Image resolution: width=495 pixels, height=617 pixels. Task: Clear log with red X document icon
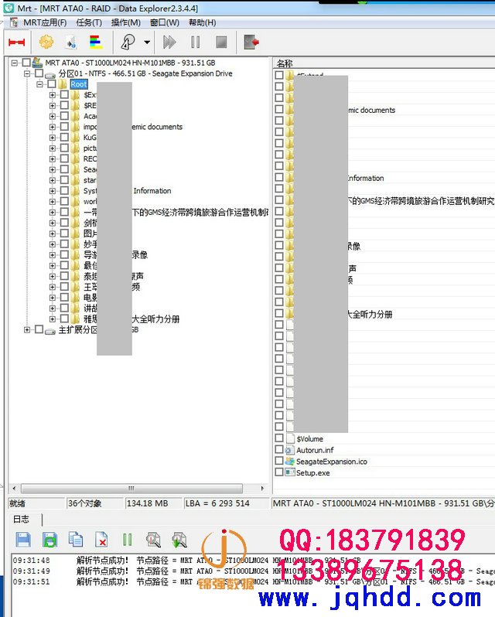coord(101,540)
